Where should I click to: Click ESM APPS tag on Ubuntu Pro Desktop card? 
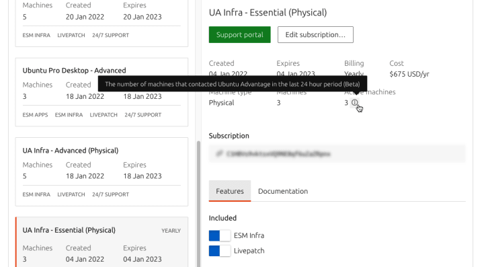[35, 115]
